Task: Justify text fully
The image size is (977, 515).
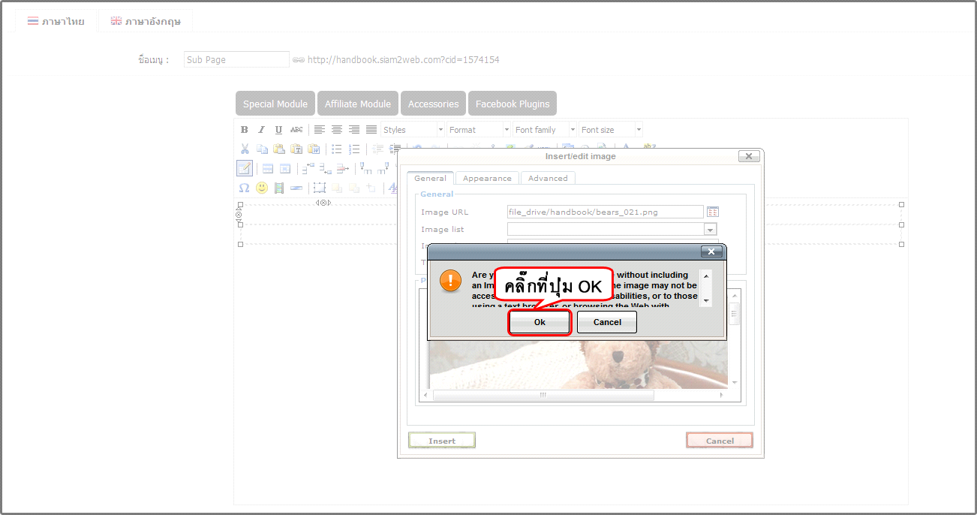Action: pos(371,130)
